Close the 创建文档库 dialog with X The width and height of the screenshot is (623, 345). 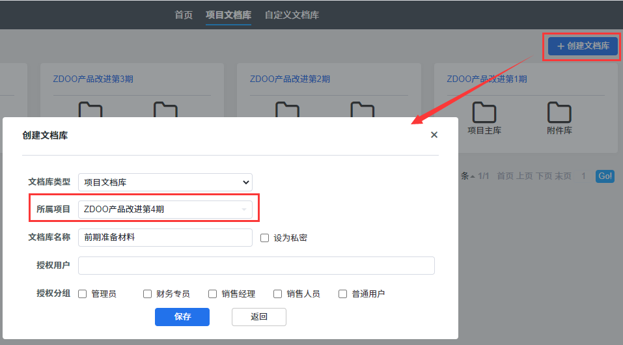[x=434, y=135]
